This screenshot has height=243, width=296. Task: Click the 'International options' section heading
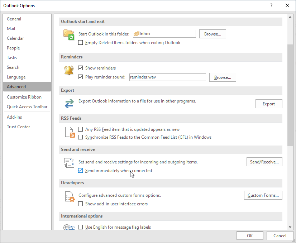[x=82, y=216]
